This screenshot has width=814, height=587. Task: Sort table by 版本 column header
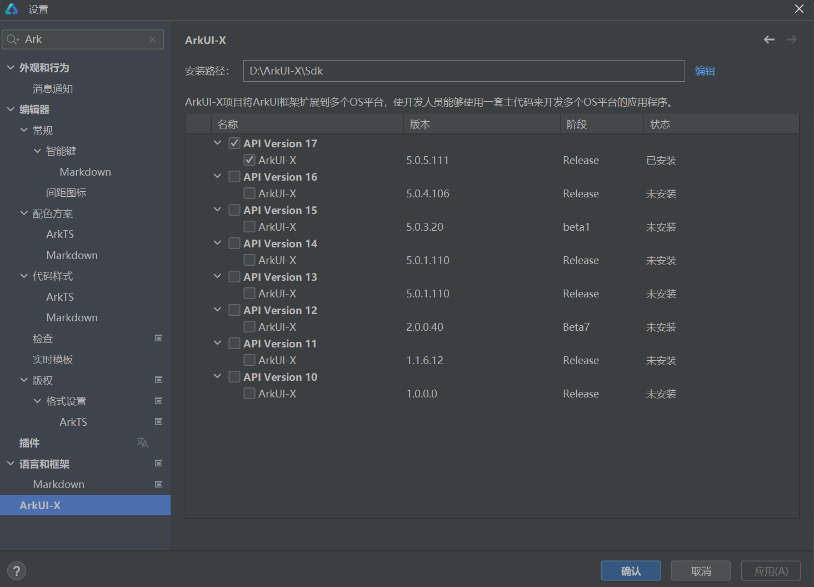click(x=482, y=124)
